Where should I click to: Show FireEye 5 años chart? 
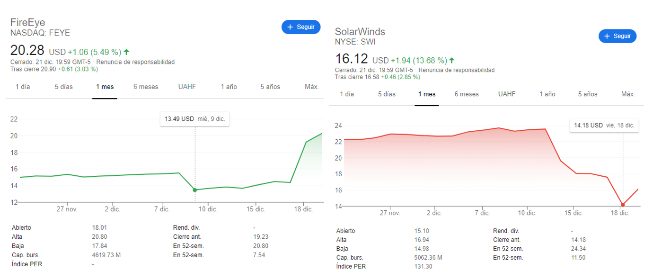point(270,87)
